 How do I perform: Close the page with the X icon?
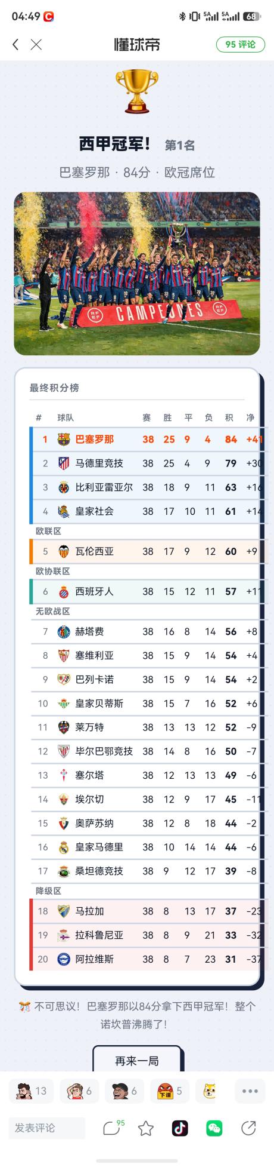36,44
